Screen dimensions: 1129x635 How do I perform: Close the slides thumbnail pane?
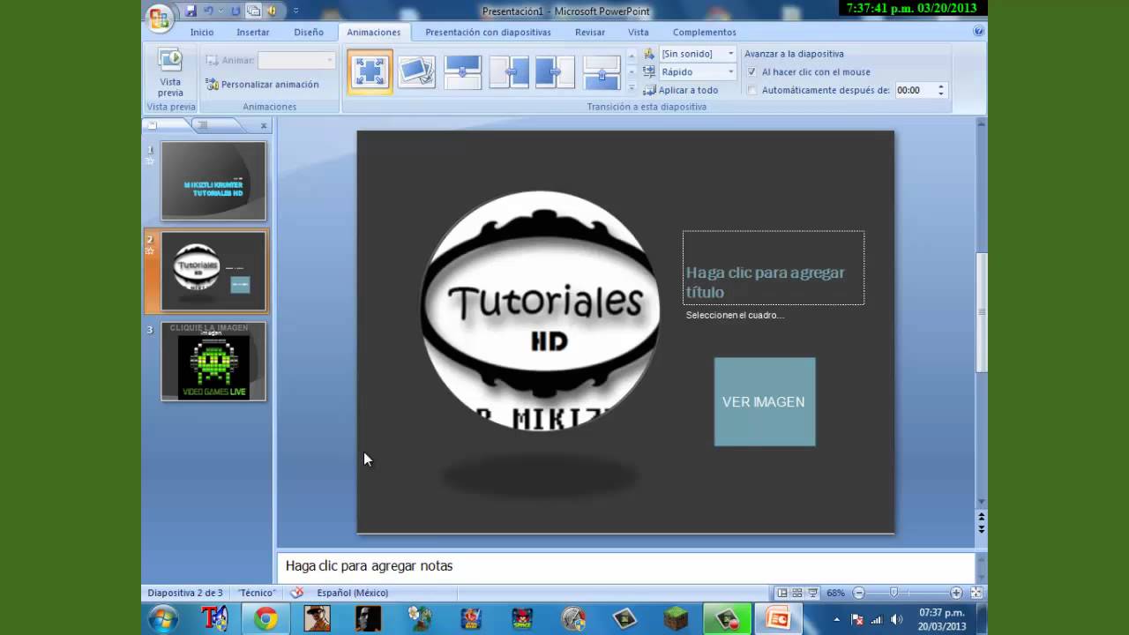click(264, 125)
